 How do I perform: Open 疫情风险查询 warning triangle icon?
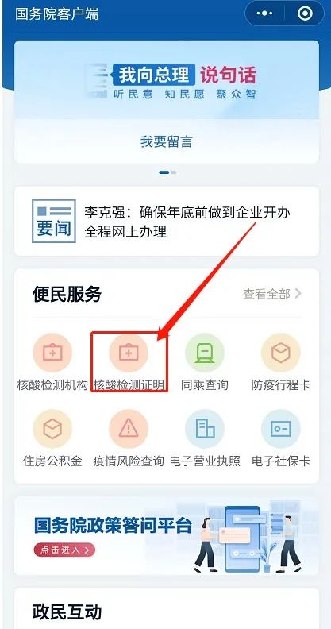tap(129, 429)
